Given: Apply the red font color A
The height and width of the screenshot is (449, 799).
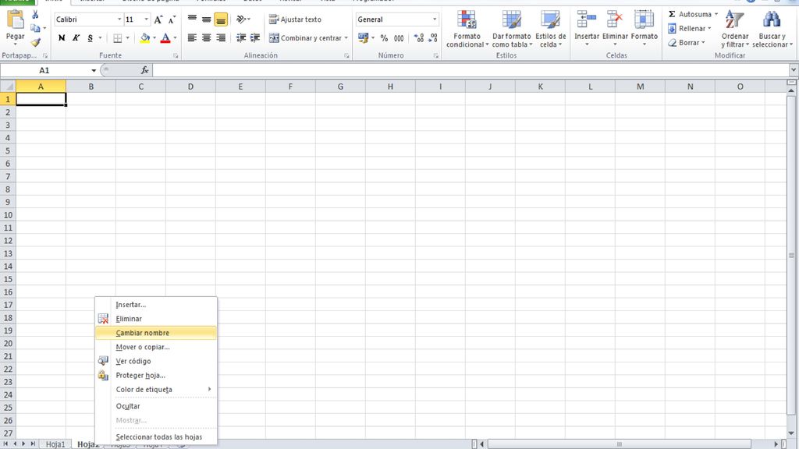Looking at the screenshot, I should [x=165, y=37].
